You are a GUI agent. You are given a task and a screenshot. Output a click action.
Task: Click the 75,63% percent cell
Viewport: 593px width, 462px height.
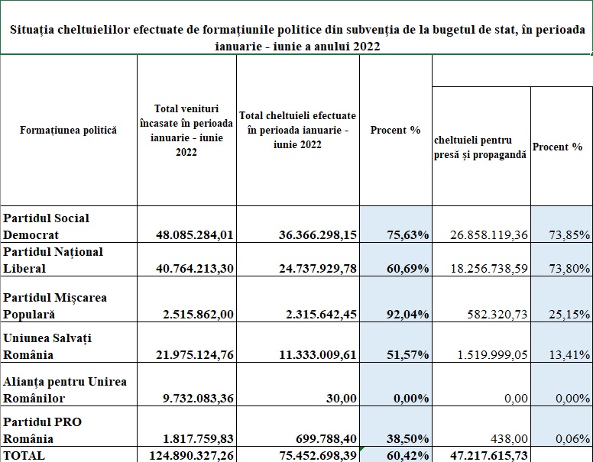(396, 225)
